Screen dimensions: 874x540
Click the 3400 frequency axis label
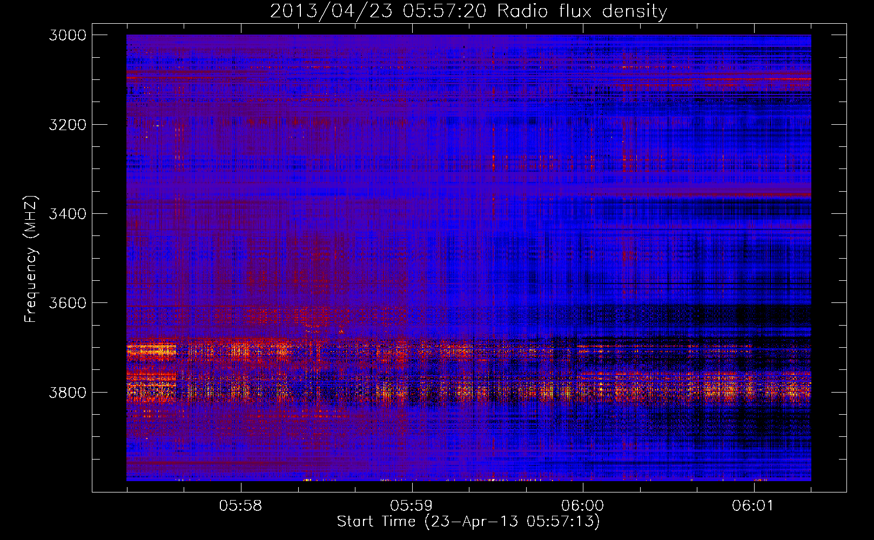click(x=68, y=213)
